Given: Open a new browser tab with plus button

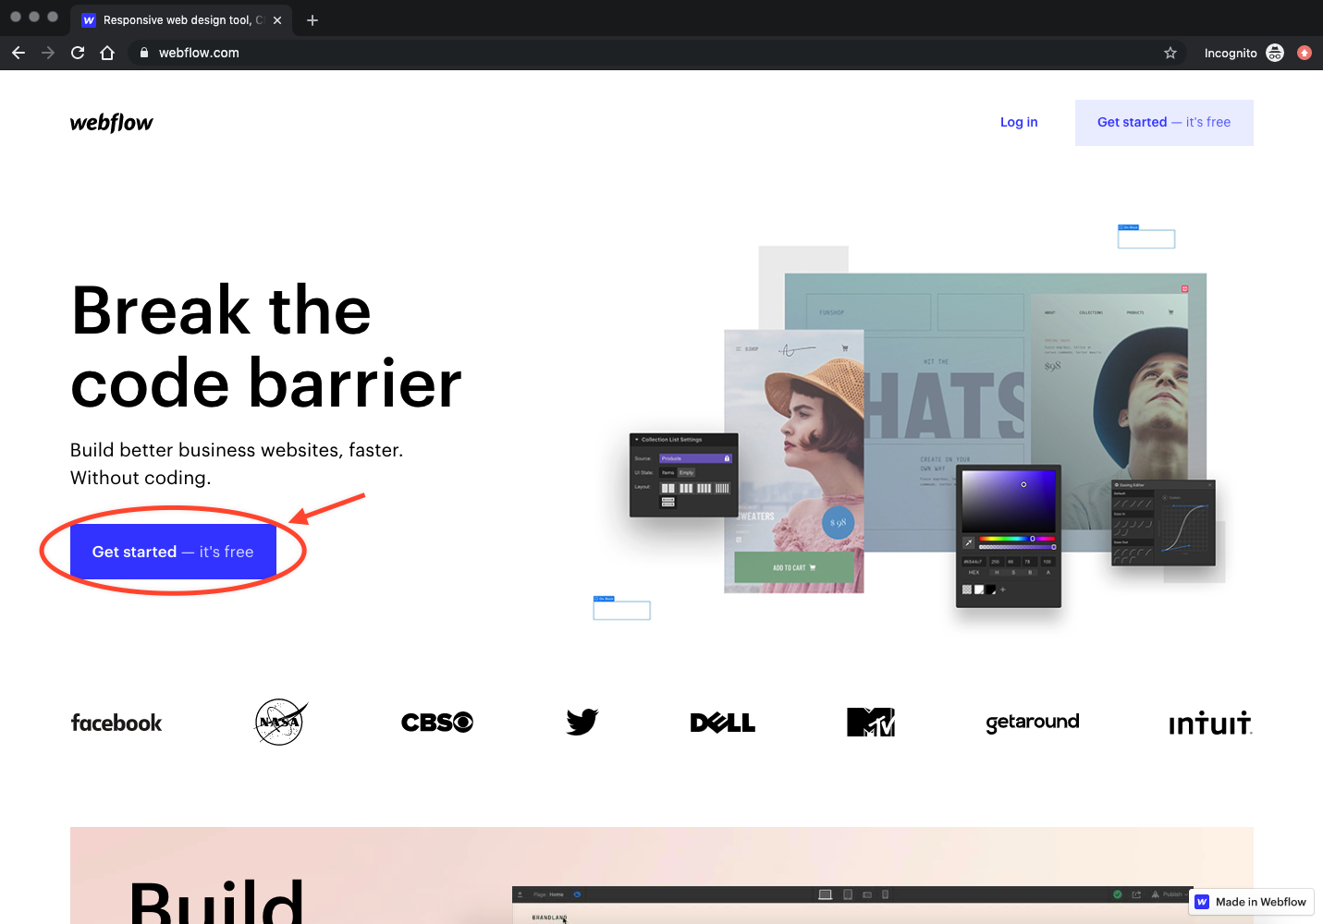Looking at the screenshot, I should 312,19.
